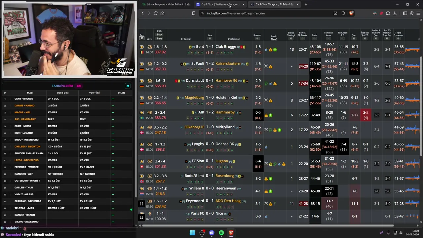Open the Kaiserslautern team link
The width and height of the screenshot is (423, 238).
(x=228, y=63)
